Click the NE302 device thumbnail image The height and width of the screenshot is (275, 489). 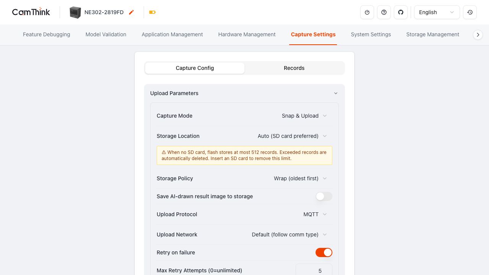[x=75, y=12]
